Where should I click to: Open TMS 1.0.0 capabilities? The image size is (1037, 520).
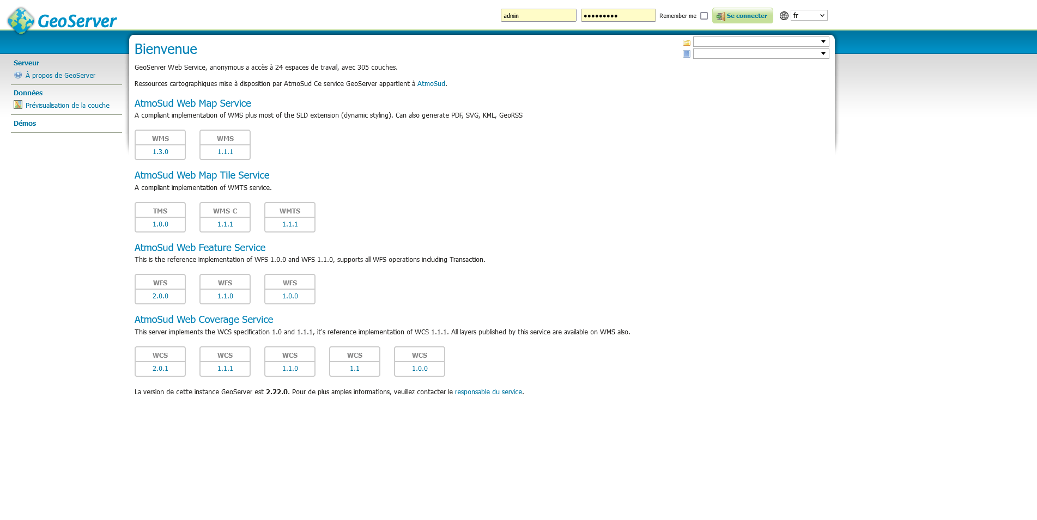[x=160, y=224]
